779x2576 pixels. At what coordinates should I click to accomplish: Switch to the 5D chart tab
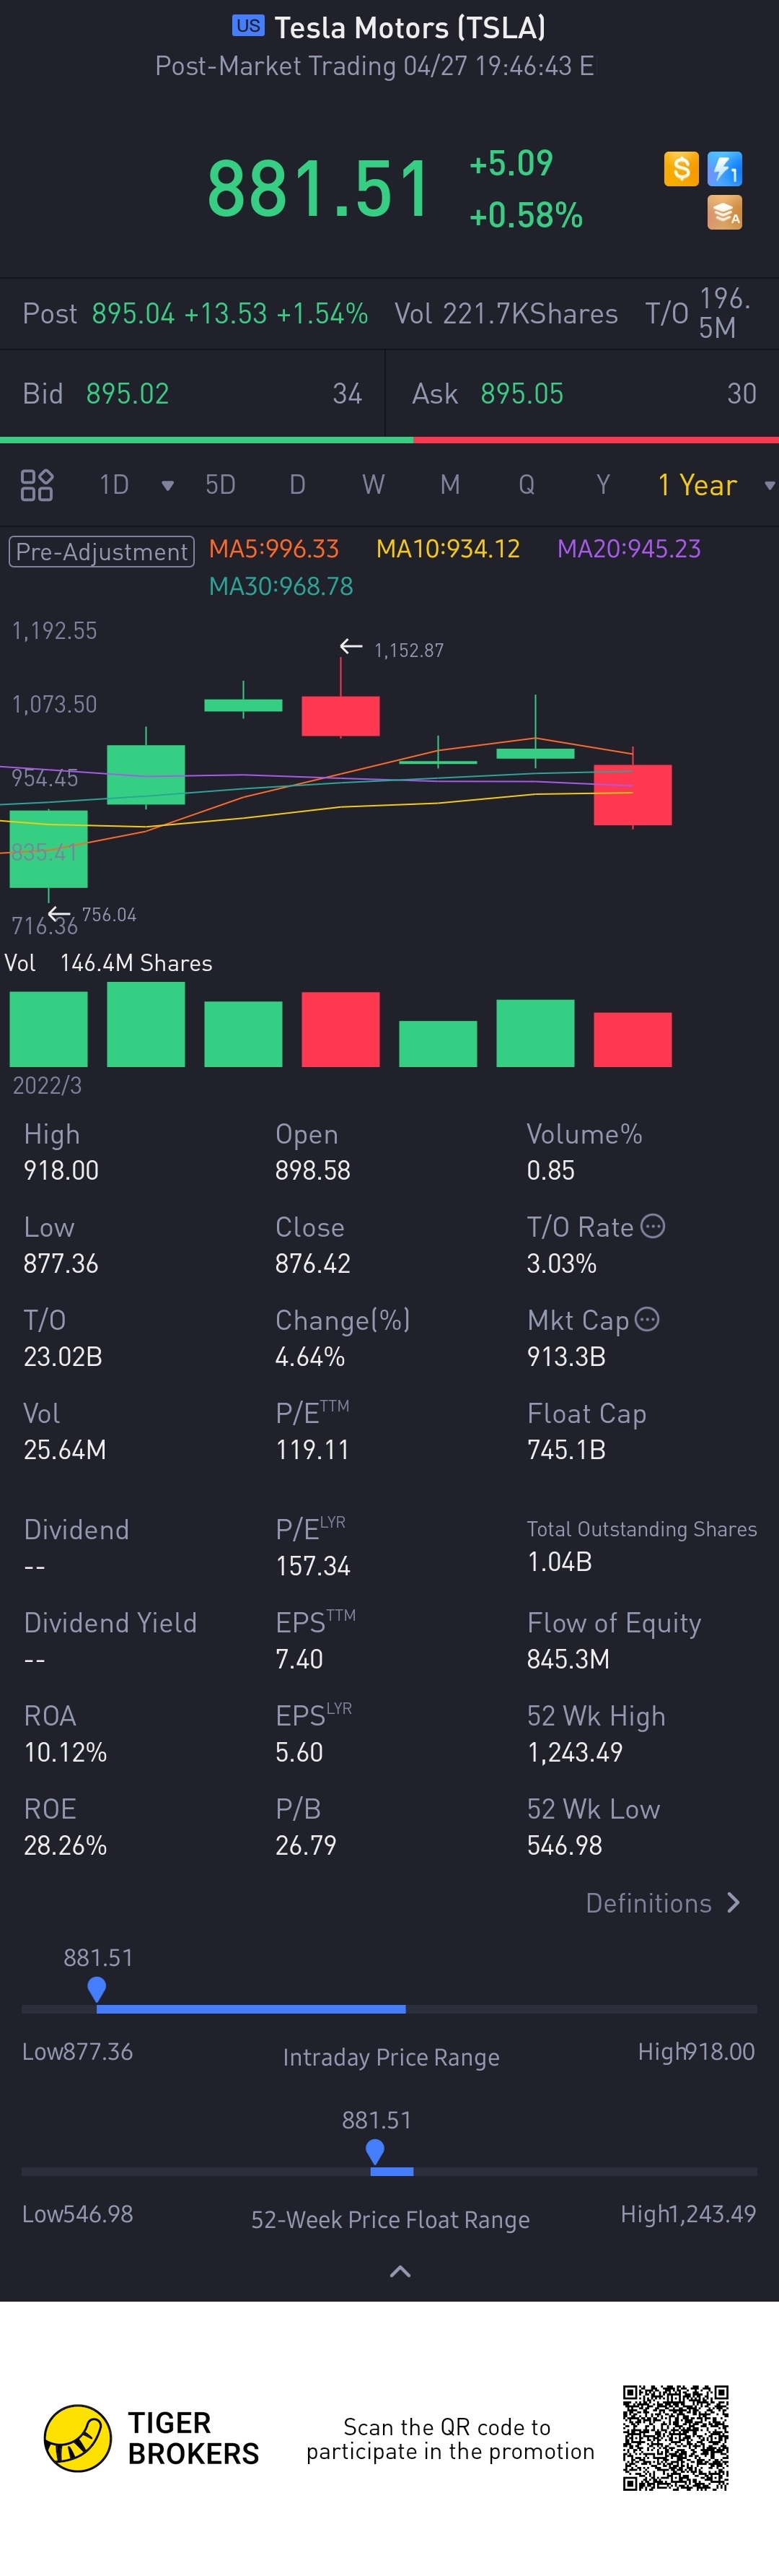(x=220, y=485)
